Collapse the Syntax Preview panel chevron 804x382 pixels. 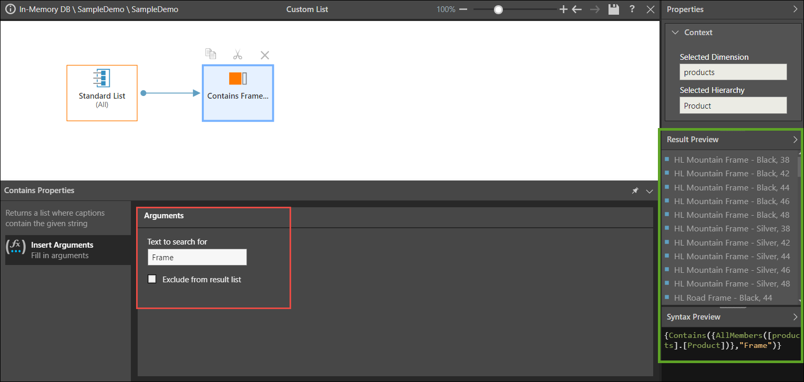click(795, 317)
